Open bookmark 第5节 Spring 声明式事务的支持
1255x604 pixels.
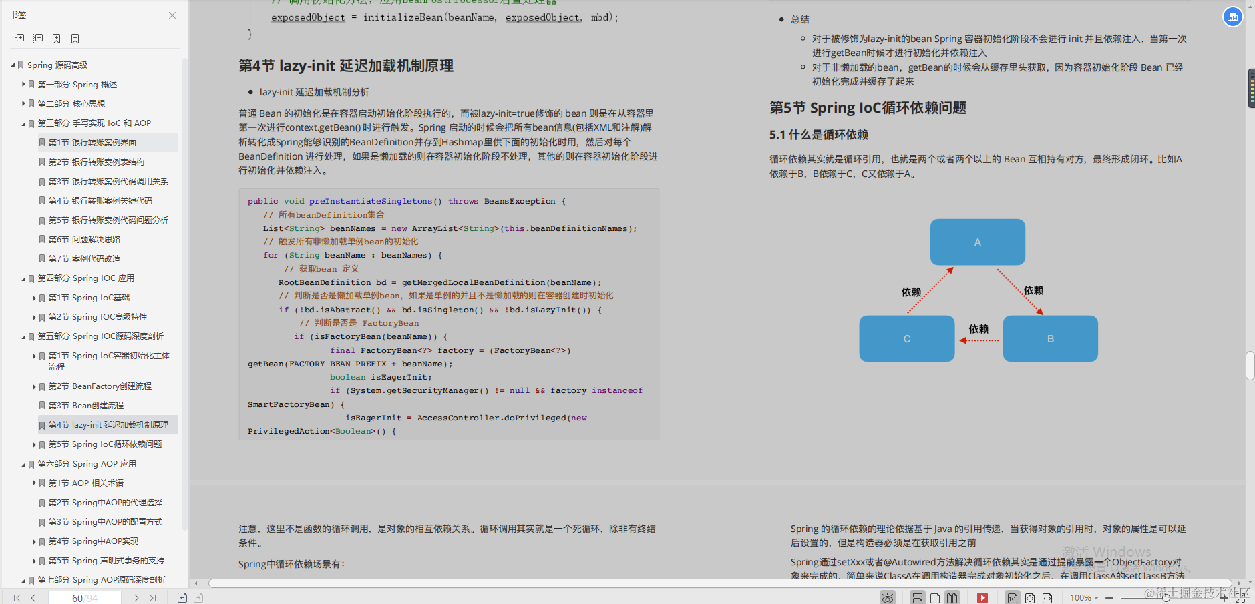(106, 561)
